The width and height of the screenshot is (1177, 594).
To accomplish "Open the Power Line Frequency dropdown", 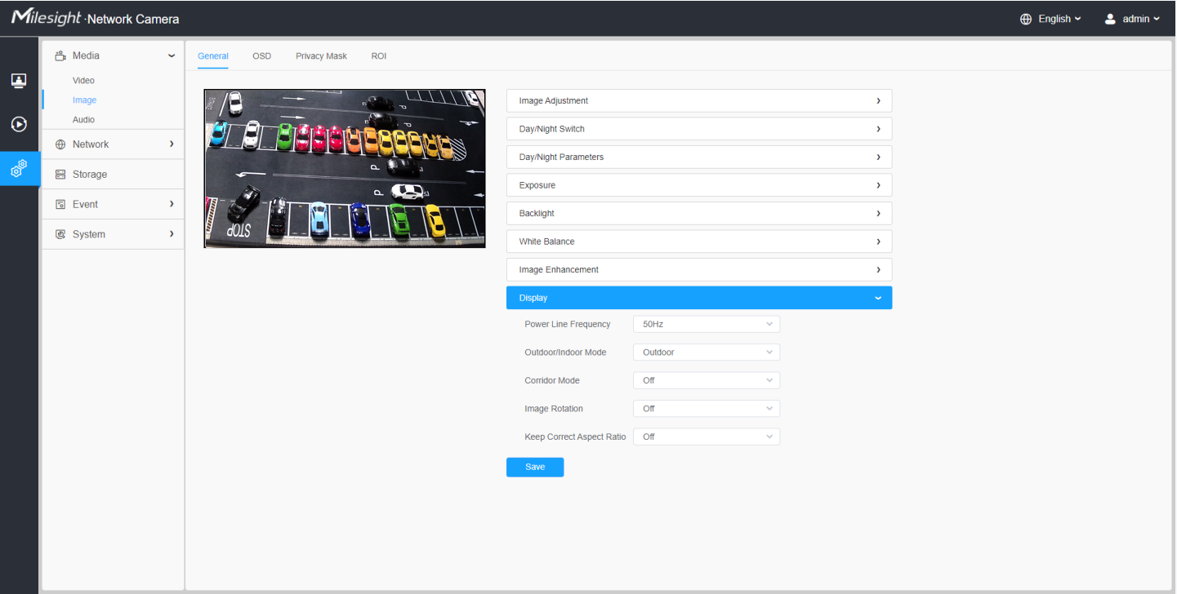I will click(706, 325).
